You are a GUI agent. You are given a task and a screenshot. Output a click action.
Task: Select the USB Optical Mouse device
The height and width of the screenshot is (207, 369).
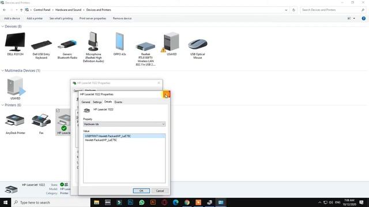(x=197, y=48)
